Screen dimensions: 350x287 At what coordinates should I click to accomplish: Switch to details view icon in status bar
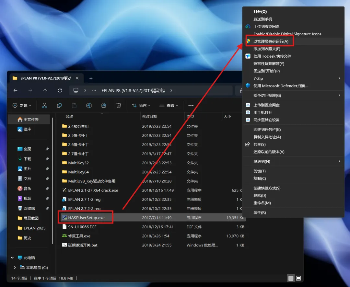[x=291, y=278]
